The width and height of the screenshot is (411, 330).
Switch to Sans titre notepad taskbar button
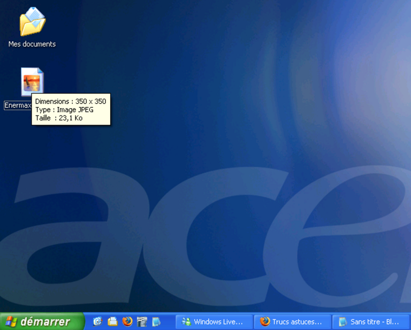pyautogui.click(x=371, y=322)
